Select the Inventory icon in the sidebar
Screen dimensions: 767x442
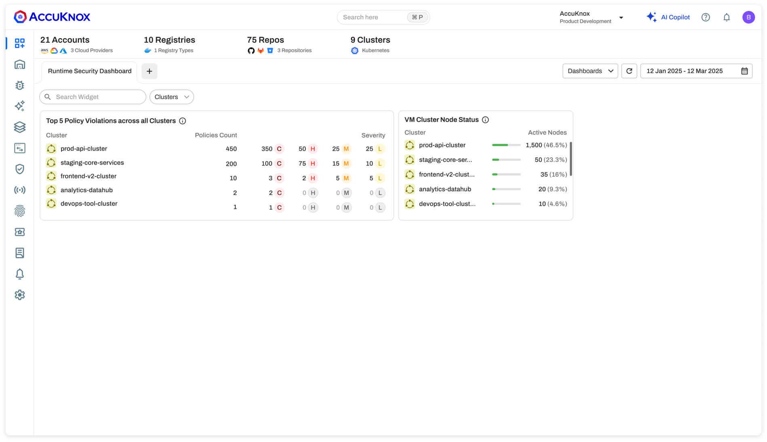click(19, 64)
